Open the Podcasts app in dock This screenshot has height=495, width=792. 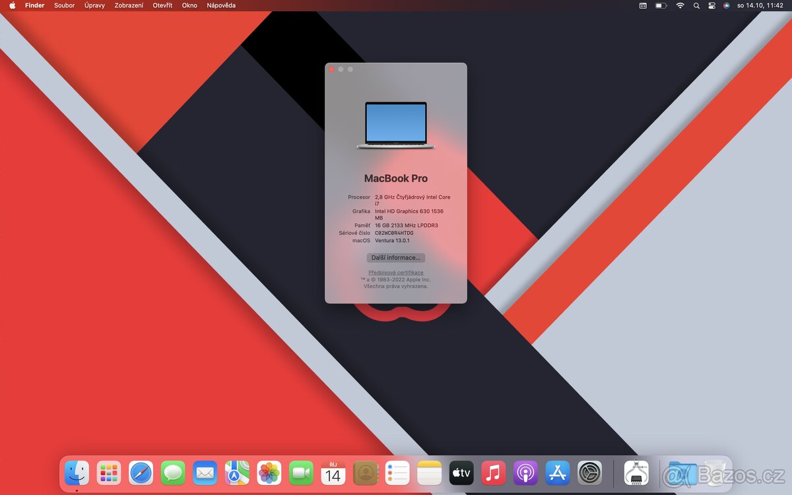[x=525, y=473]
